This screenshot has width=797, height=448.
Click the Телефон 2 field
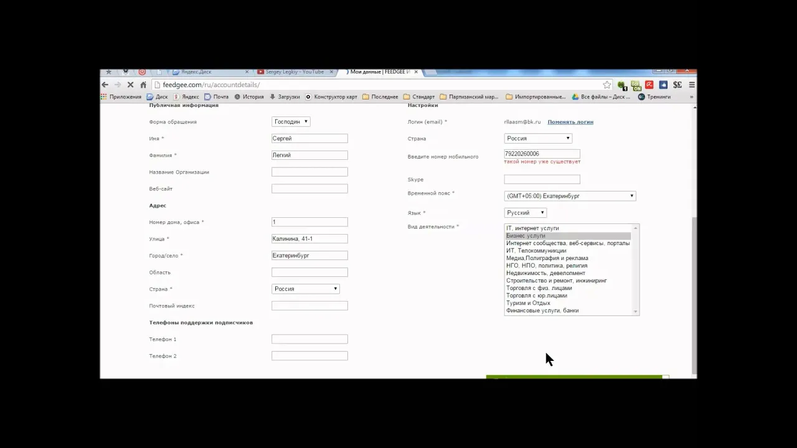click(309, 356)
